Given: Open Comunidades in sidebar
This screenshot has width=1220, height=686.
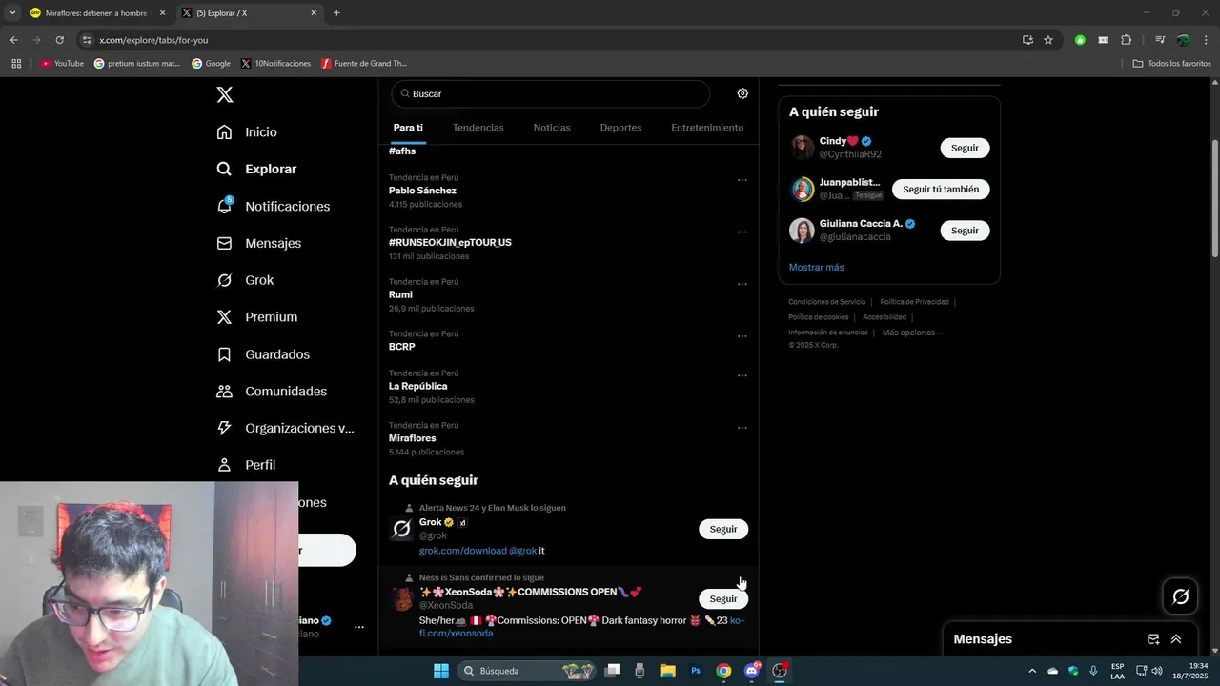Looking at the screenshot, I should coord(272,392).
